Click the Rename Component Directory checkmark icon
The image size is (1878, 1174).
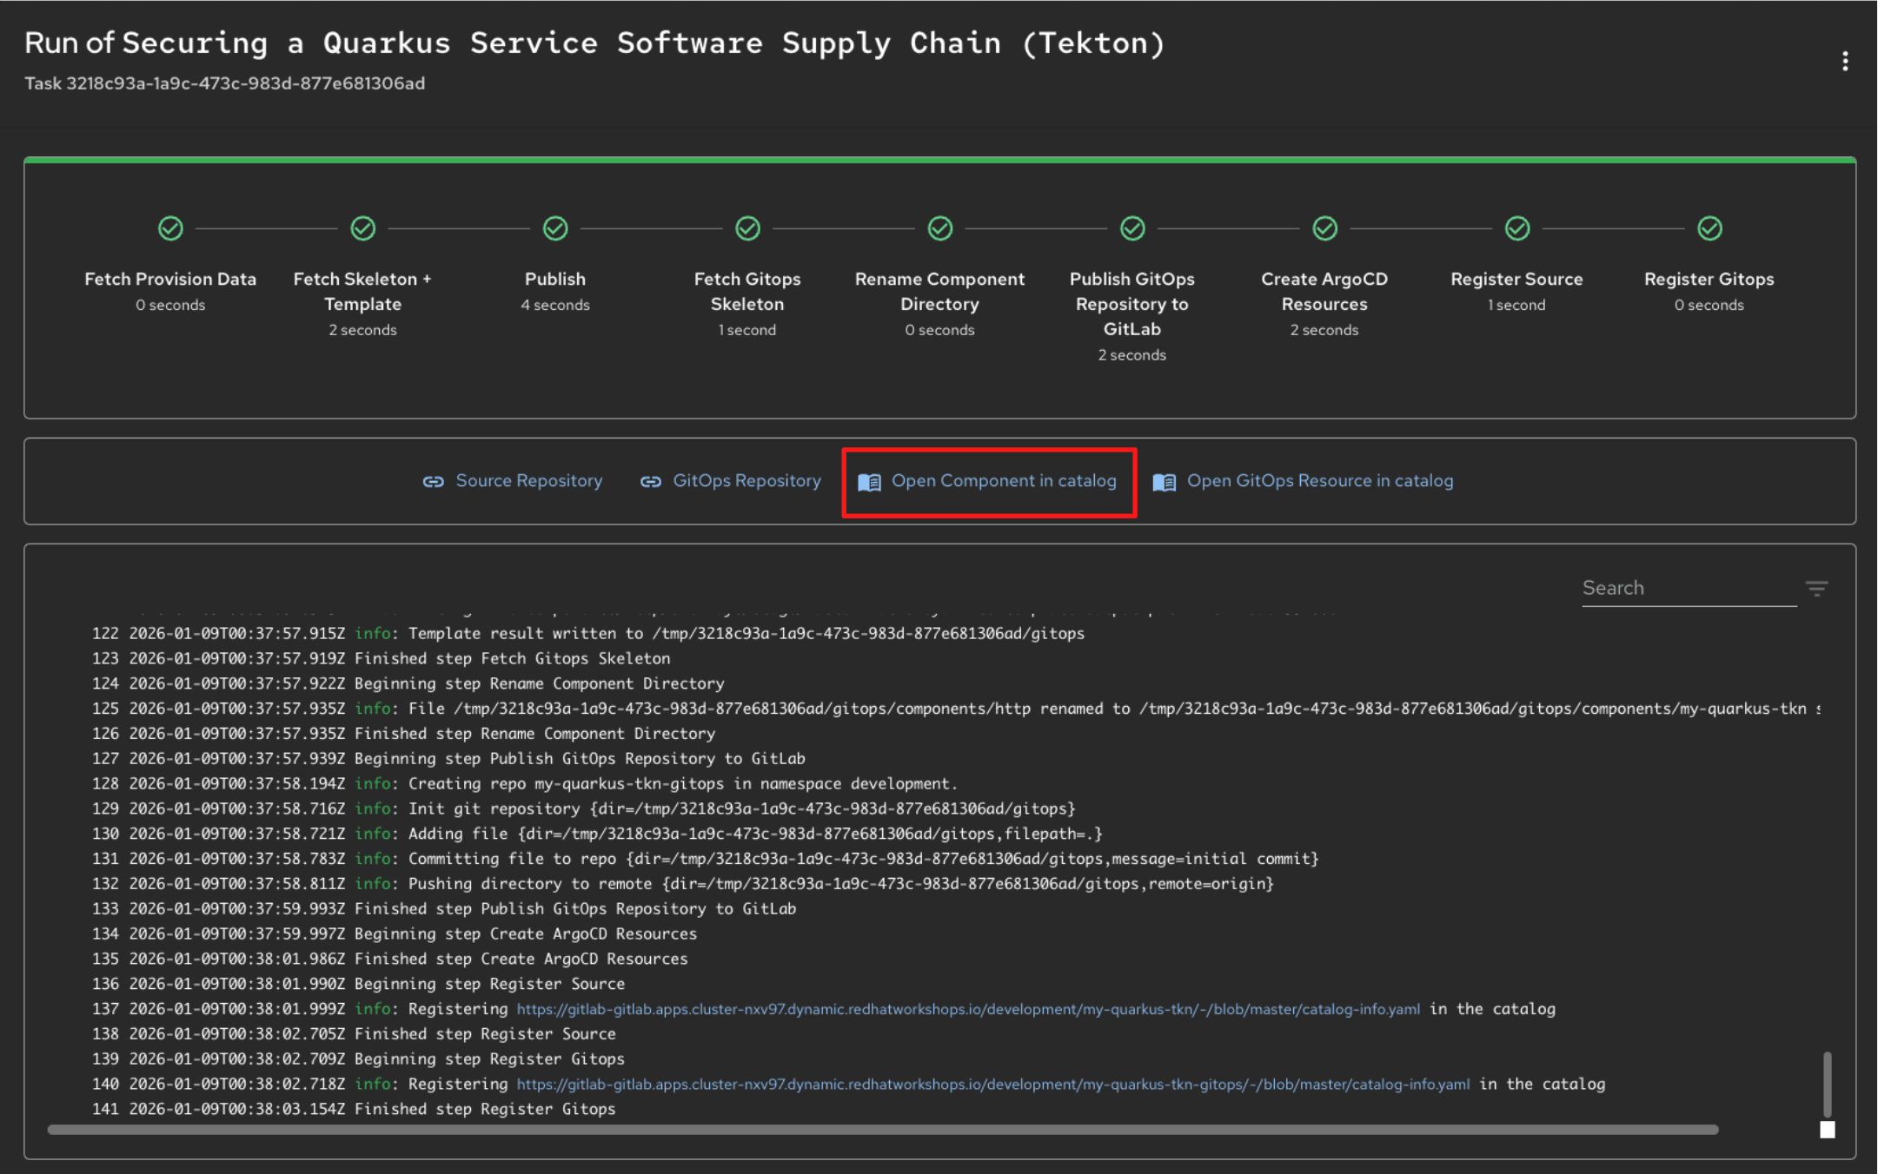tap(939, 228)
